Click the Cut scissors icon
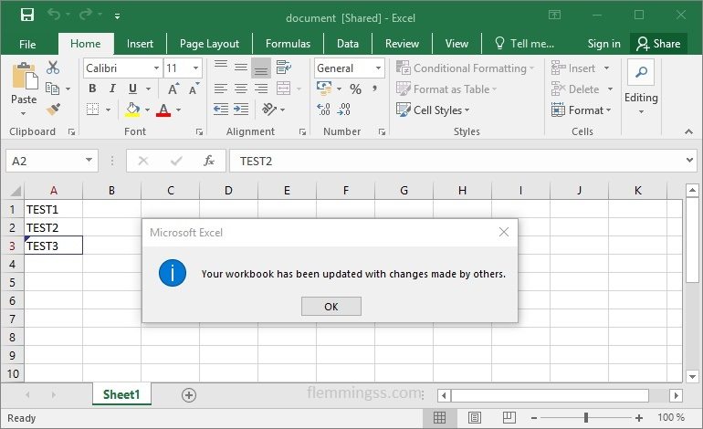The width and height of the screenshot is (703, 429). click(x=53, y=68)
